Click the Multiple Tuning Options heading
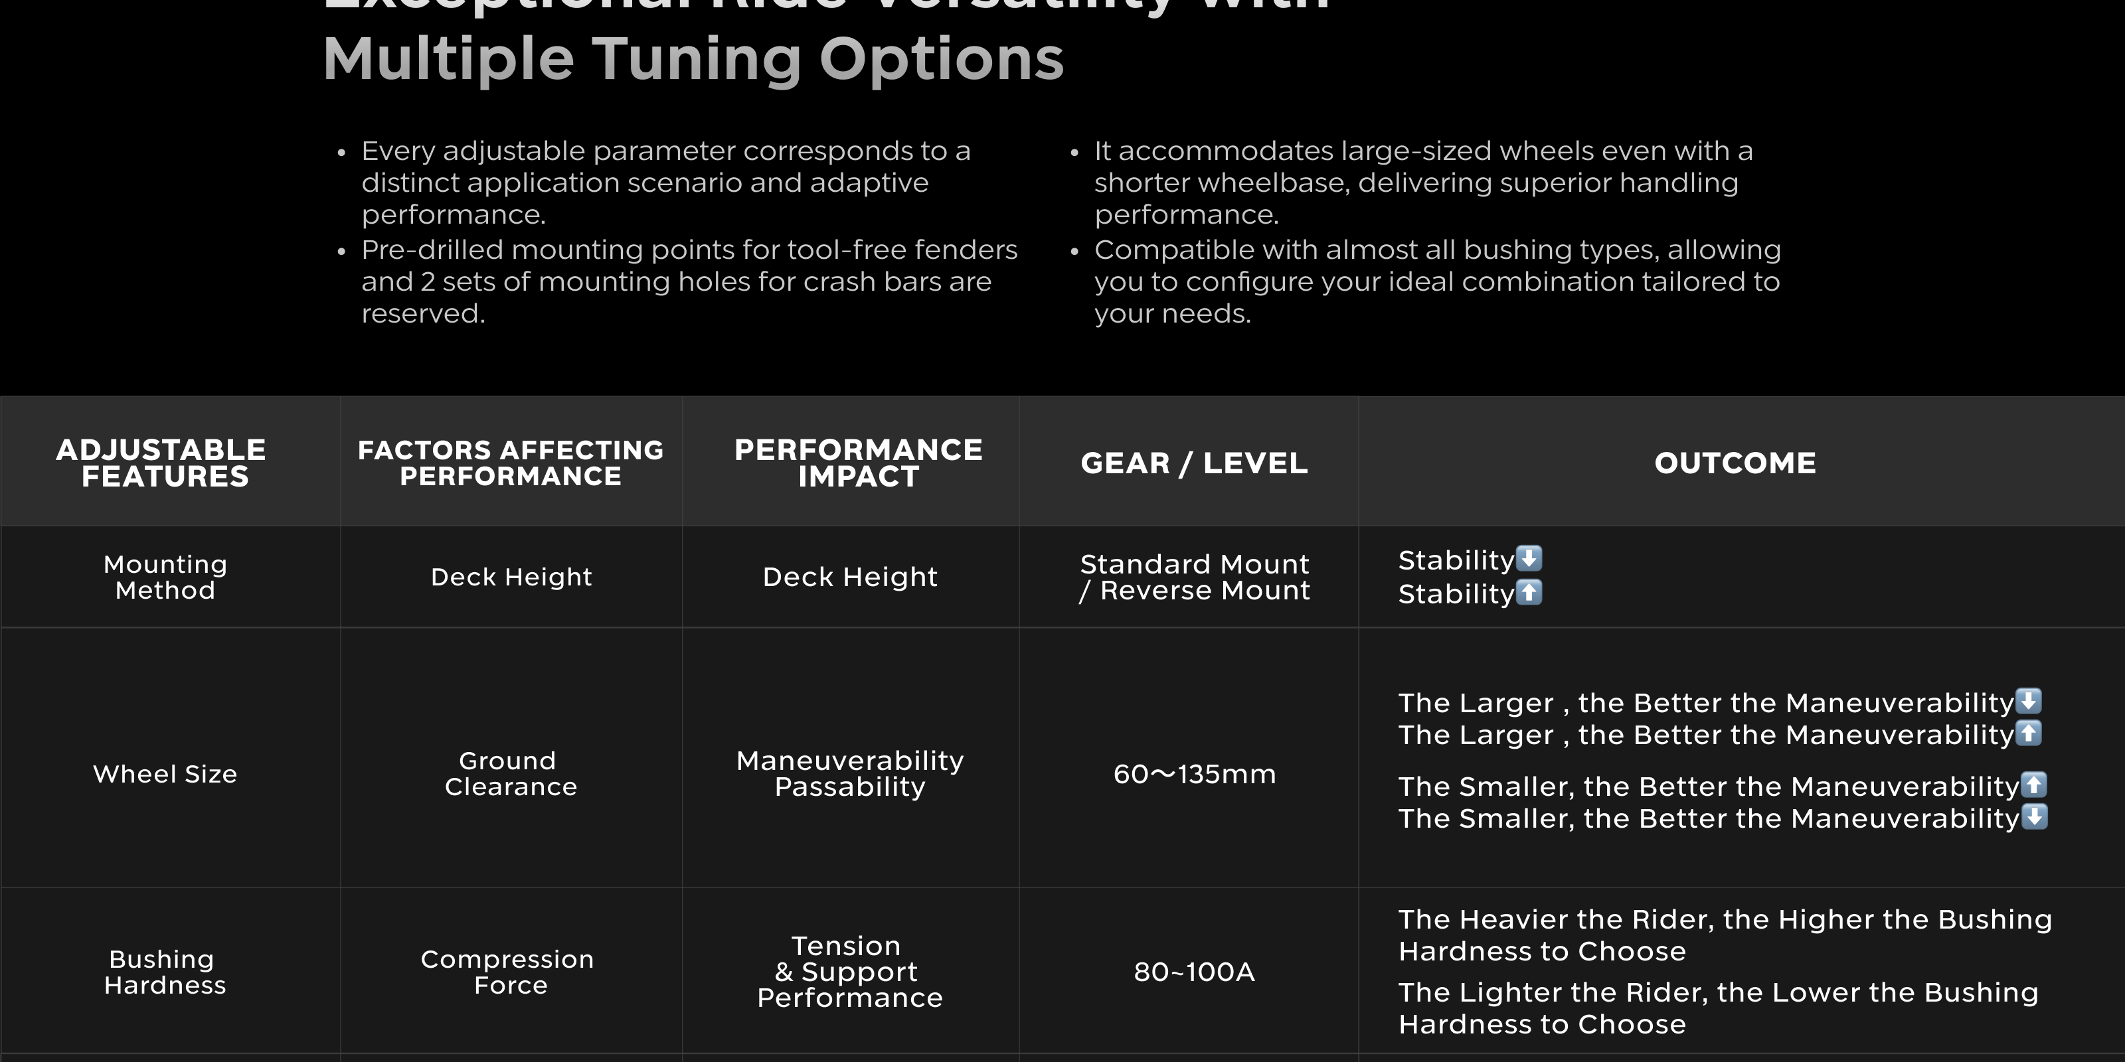 click(693, 59)
